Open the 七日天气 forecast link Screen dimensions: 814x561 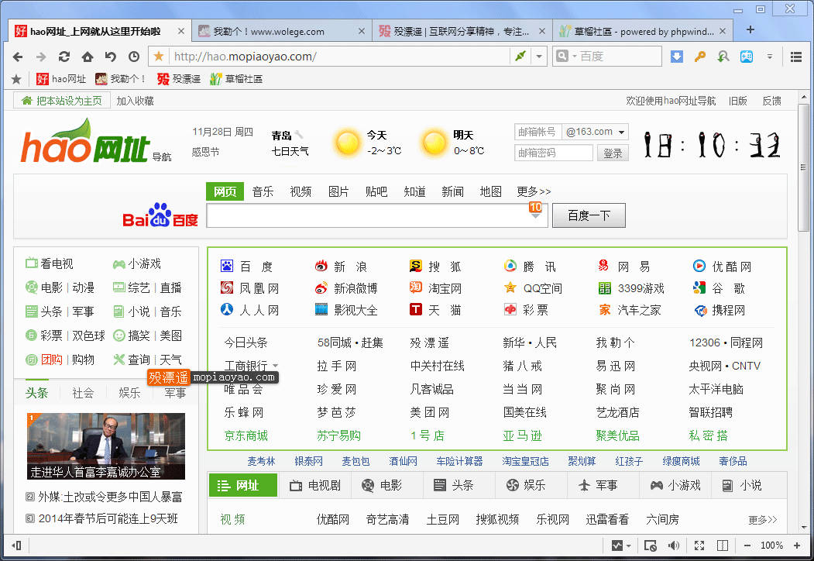coord(290,151)
